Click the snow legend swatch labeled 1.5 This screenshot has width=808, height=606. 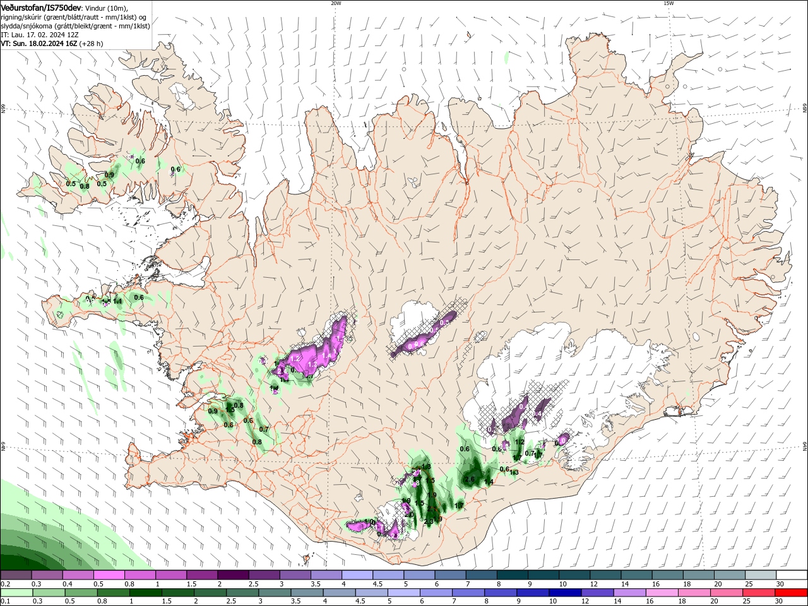point(201,575)
